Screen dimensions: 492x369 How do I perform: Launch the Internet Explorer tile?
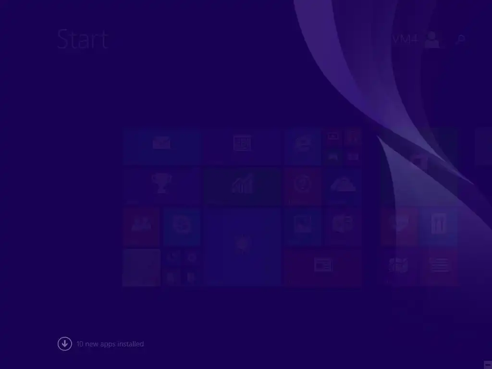[x=303, y=146]
